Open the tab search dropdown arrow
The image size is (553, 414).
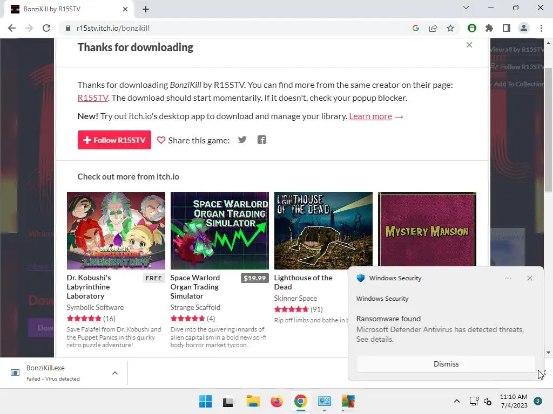pyautogui.click(x=466, y=8)
